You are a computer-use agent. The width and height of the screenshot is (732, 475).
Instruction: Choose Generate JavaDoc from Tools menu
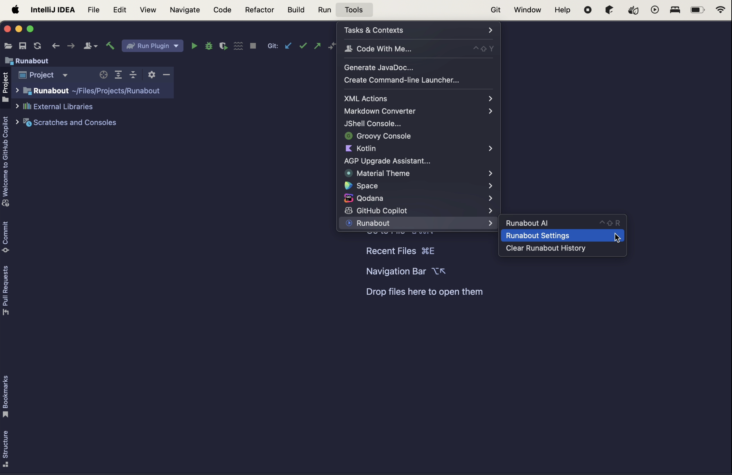coord(418,68)
